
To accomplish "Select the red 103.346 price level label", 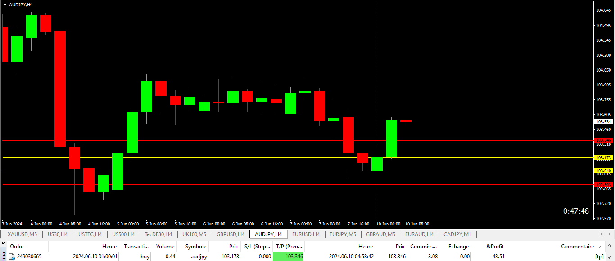I will pos(603,140).
